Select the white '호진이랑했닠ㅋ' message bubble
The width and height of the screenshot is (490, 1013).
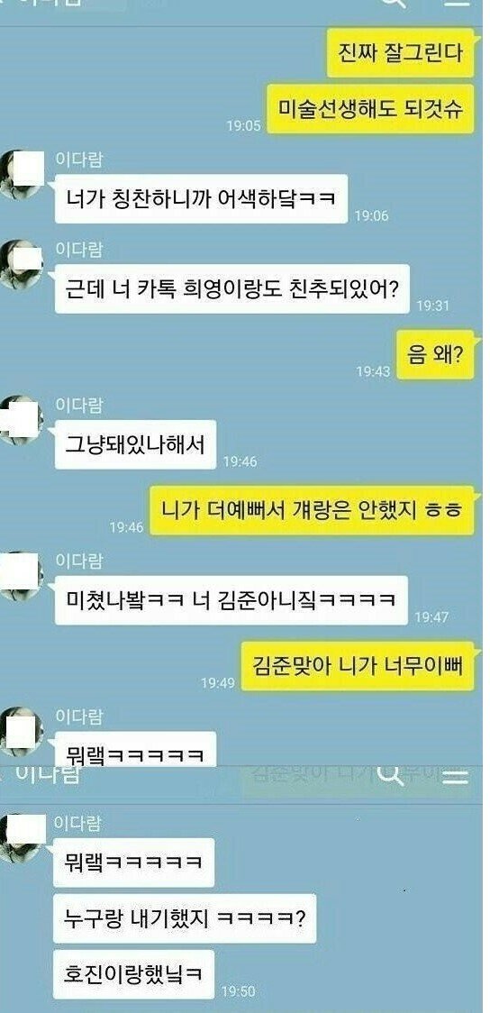[133, 974]
